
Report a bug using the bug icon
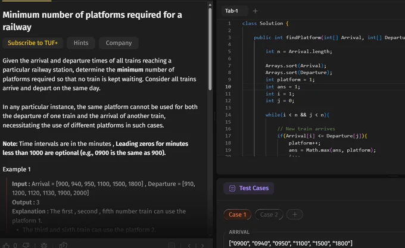[44, 245]
